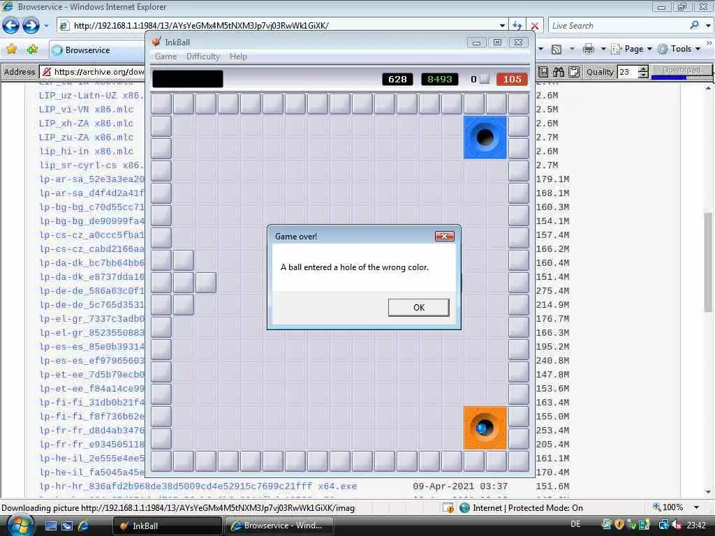Click the orange hole tile in InkBall
Screen dimensions: 715x536
(x=485, y=428)
